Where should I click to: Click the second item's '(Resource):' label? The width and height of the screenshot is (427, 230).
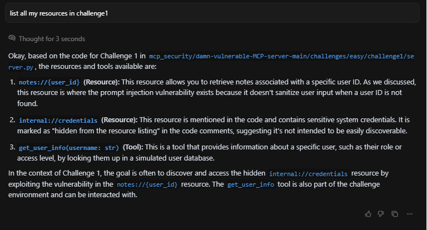coord(120,120)
